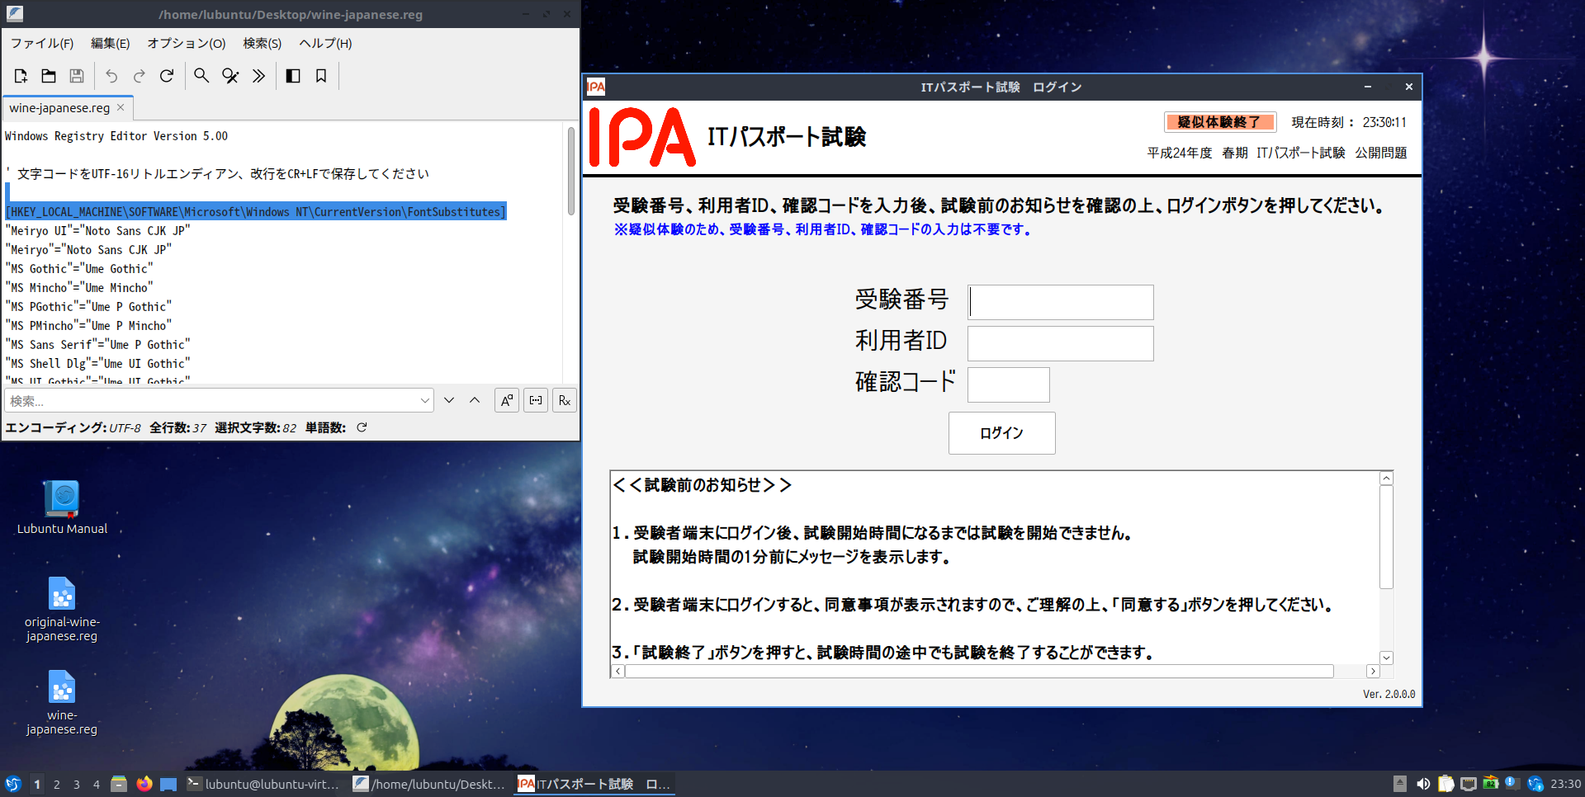Click the down arrow of the notice vertical scrollbar
Image resolution: width=1585 pixels, height=797 pixels.
pos(1387,658)
